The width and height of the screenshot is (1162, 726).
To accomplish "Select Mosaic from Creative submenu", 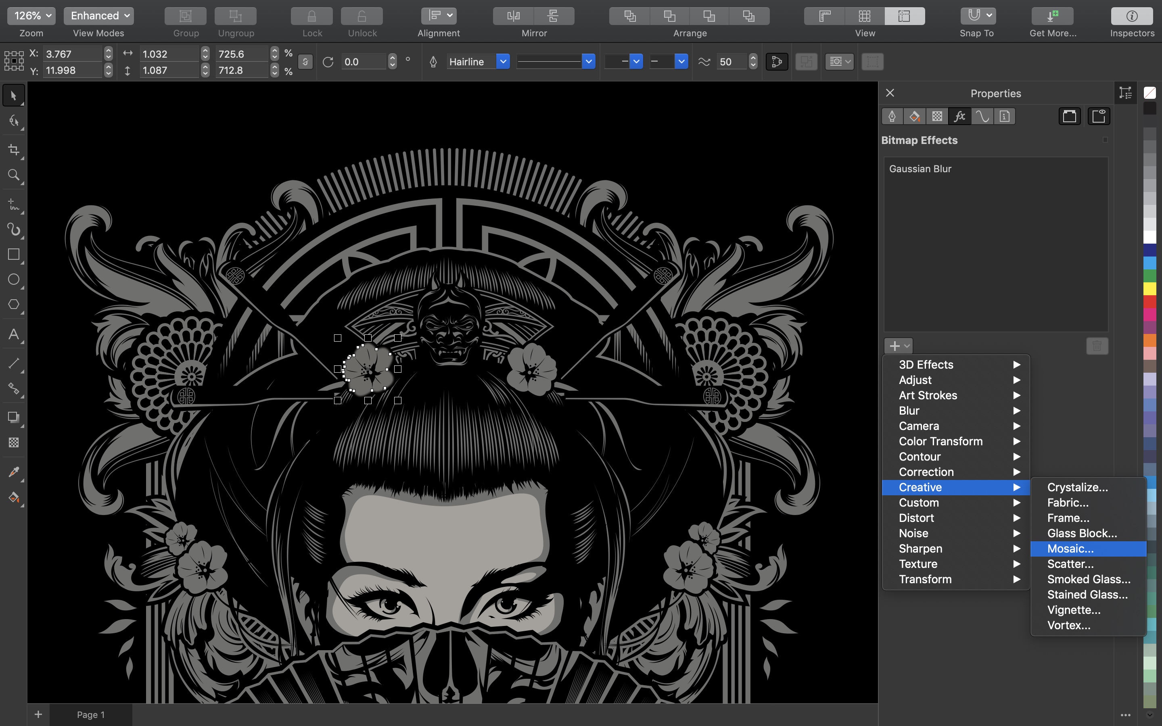I will point(1071,549).
